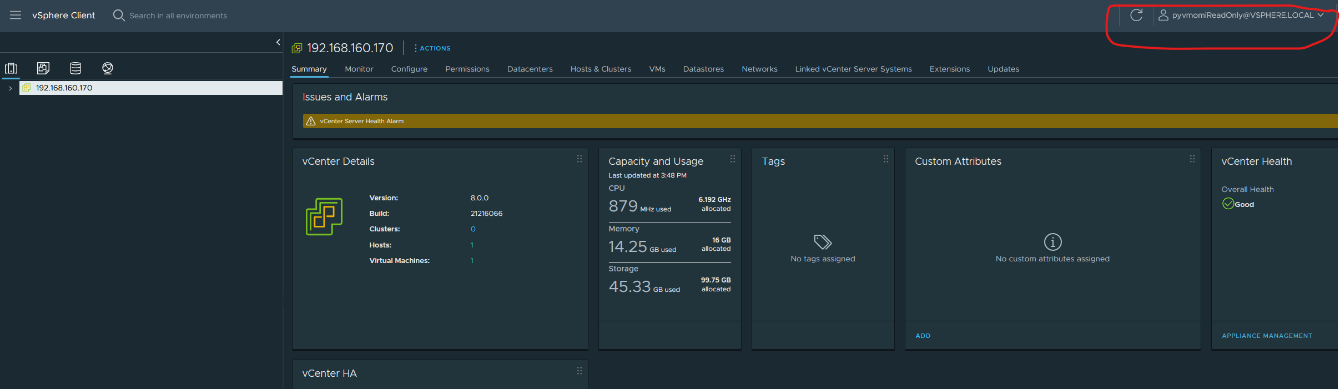Image resolution: width=1340 pixels, height=389 pixels.
Task: Click ADD in Custom Attributes card
Action: click(x=923, y=336)
